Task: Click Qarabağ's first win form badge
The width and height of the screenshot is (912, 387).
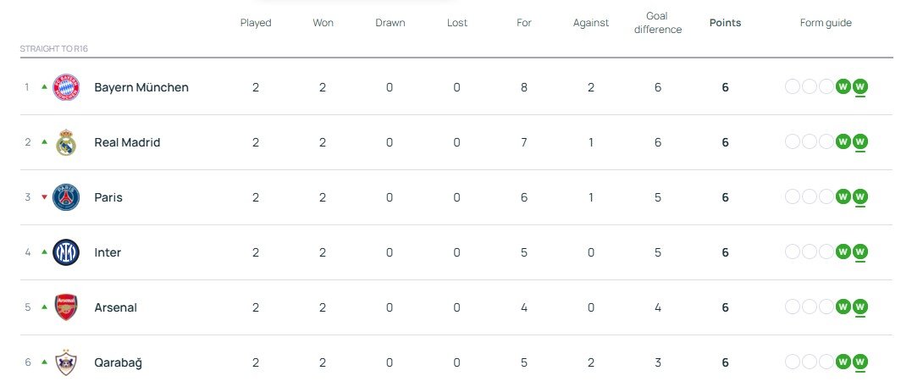Action: 843,362
